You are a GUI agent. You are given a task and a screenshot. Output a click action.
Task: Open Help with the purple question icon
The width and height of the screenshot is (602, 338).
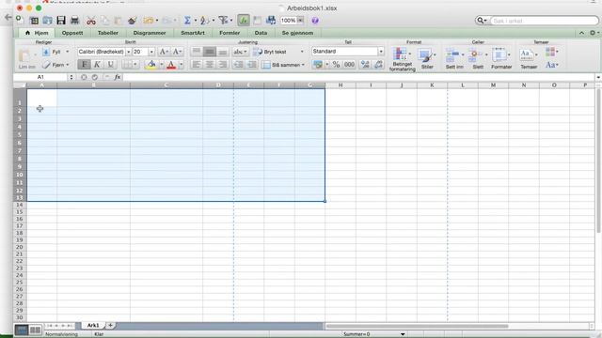tap(315, 21)
